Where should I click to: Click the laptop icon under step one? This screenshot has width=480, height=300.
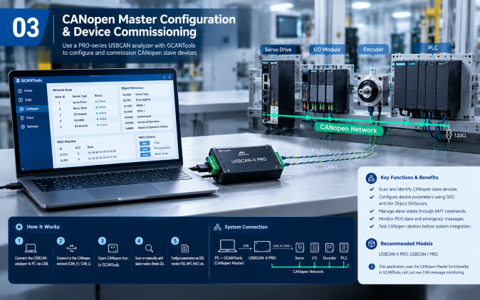(31, 248)
